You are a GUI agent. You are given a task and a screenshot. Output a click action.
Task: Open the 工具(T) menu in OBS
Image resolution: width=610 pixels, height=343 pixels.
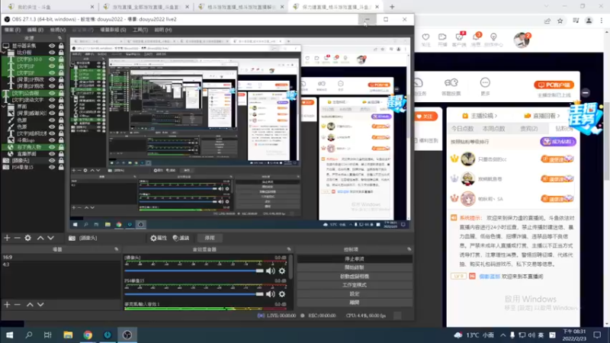coord(140,30)
